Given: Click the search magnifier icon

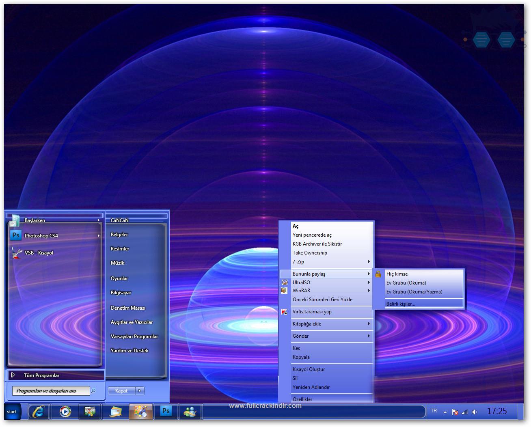Looking at the screenshot, I should tap(93, 391).
